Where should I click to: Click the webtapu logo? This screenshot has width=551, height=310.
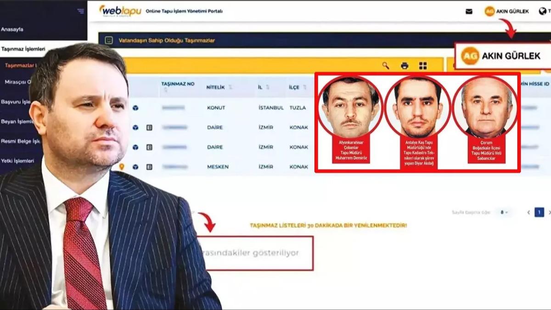(x=120, y=11)
